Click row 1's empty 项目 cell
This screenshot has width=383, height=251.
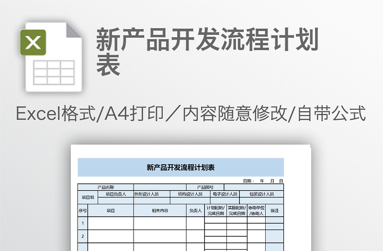pos(111,223)
